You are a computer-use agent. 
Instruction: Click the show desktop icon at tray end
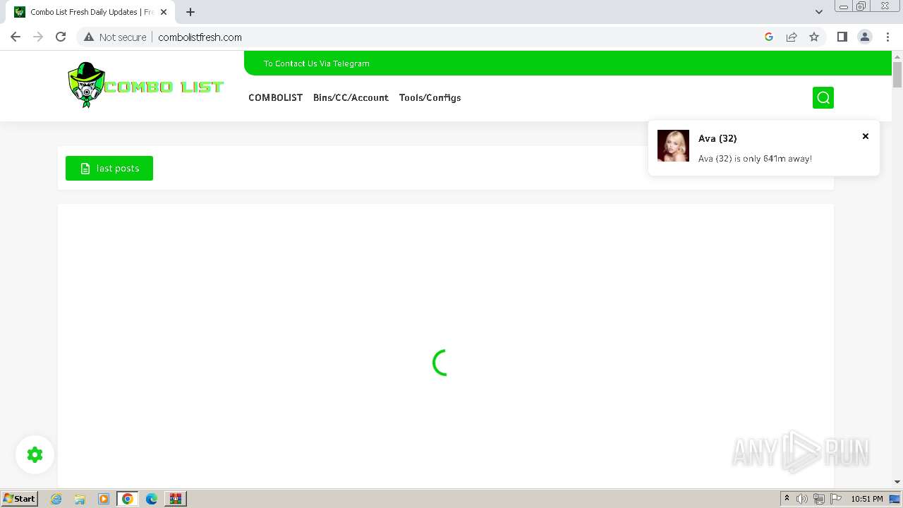pyautogui.click(x=895, y=499)
